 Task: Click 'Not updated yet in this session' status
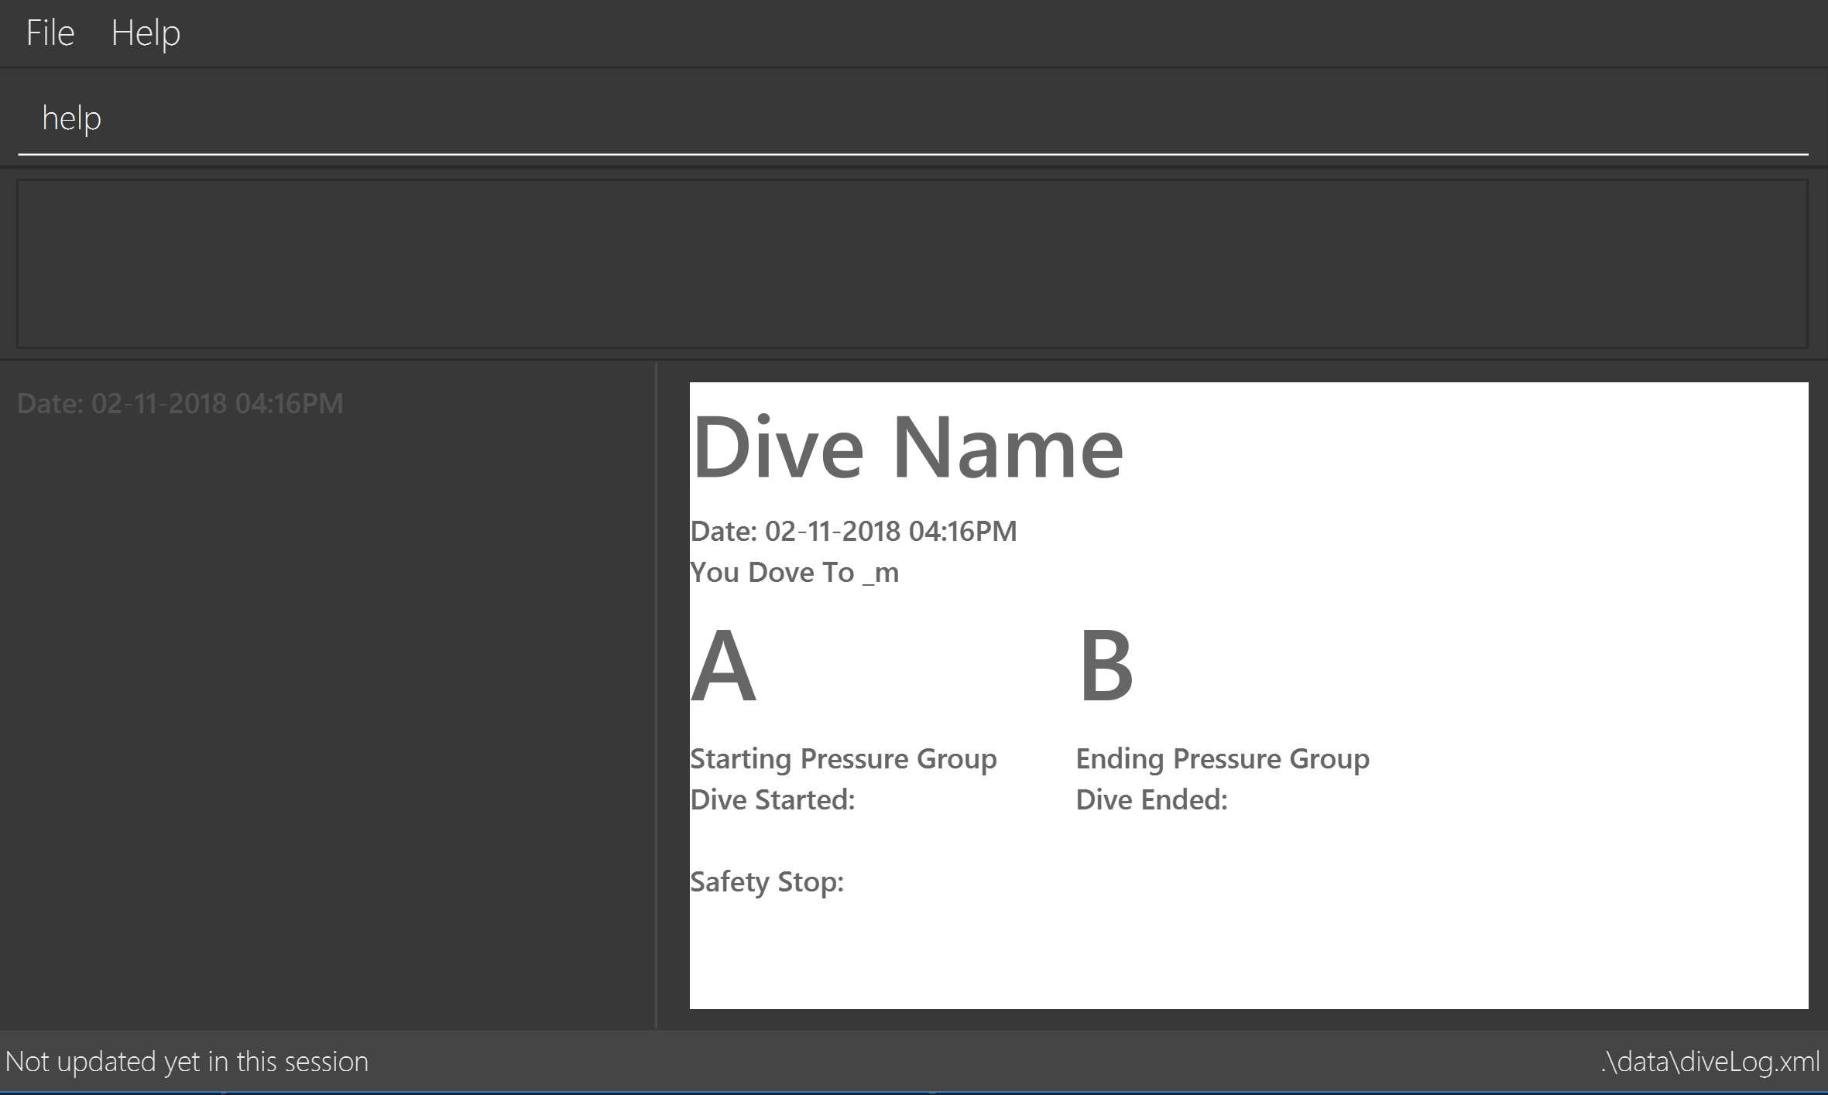click(187, 1062)
